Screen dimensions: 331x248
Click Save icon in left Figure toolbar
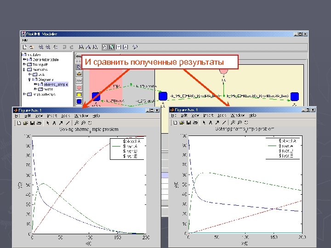coord(32,123)
